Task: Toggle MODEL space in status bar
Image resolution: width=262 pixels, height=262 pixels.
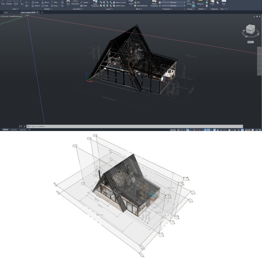Action: 173,130
